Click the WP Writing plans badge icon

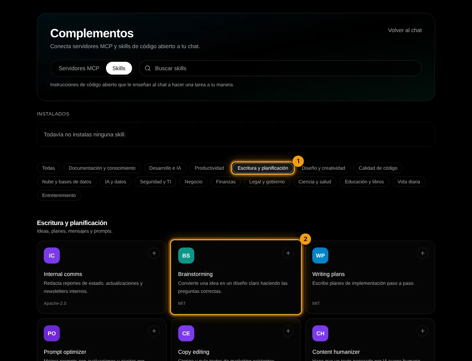click(x=320, y=256)
